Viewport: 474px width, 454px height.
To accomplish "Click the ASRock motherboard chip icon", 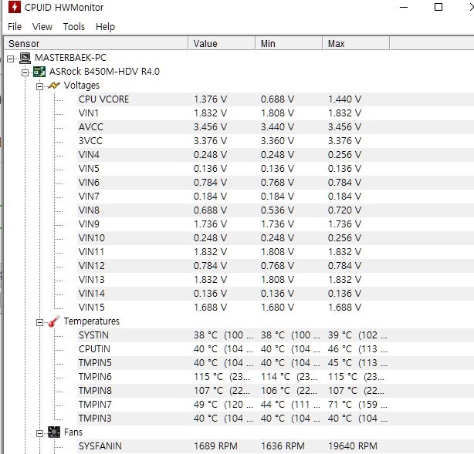I will pos(39,72).
